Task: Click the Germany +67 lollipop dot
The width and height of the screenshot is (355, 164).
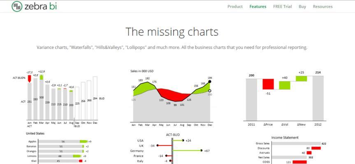Action: tap(201, 150)
